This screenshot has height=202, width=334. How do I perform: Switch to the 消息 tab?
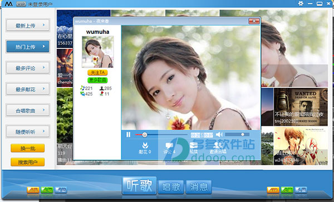tap(199, 187)
